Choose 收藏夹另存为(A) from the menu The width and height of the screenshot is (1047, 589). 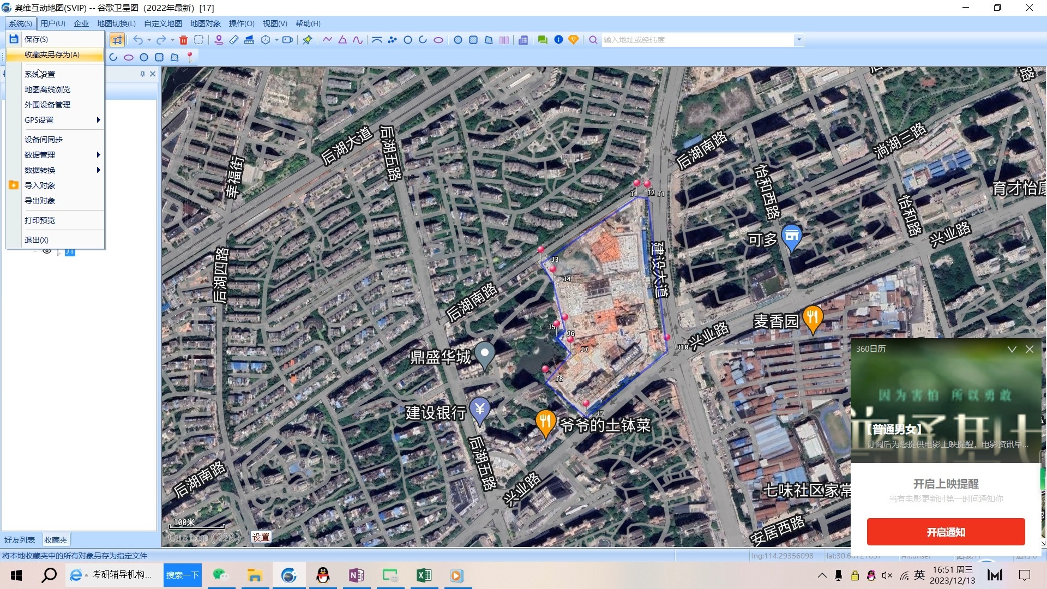52,55
